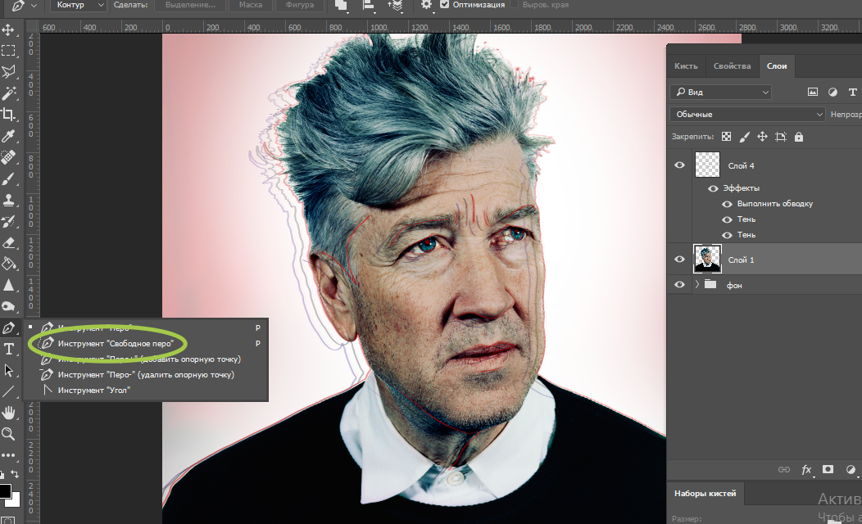Click the Фигура button
The height and width of the screenshot is (524, 862).
pyautogui.click(x=300, y=5)
